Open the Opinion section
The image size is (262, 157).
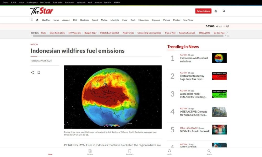tap(156, 20)
